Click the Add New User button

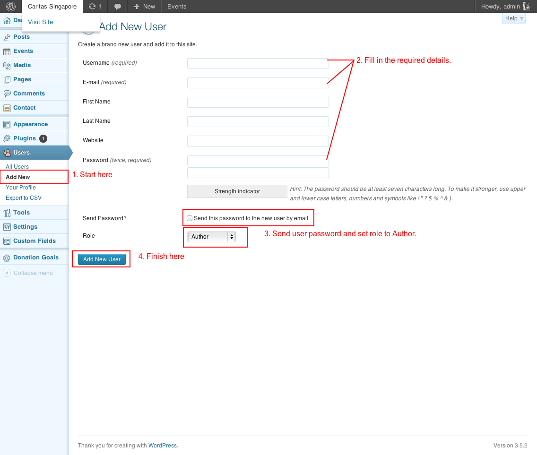click(102, 259)
